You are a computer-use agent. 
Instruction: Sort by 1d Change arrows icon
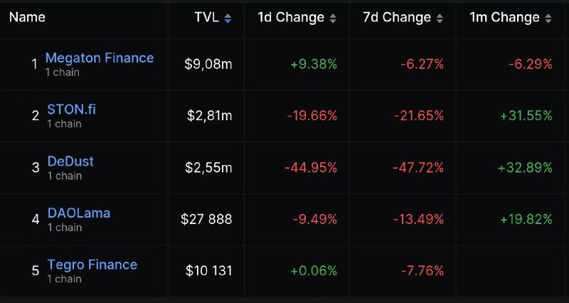tap(333, 18)
